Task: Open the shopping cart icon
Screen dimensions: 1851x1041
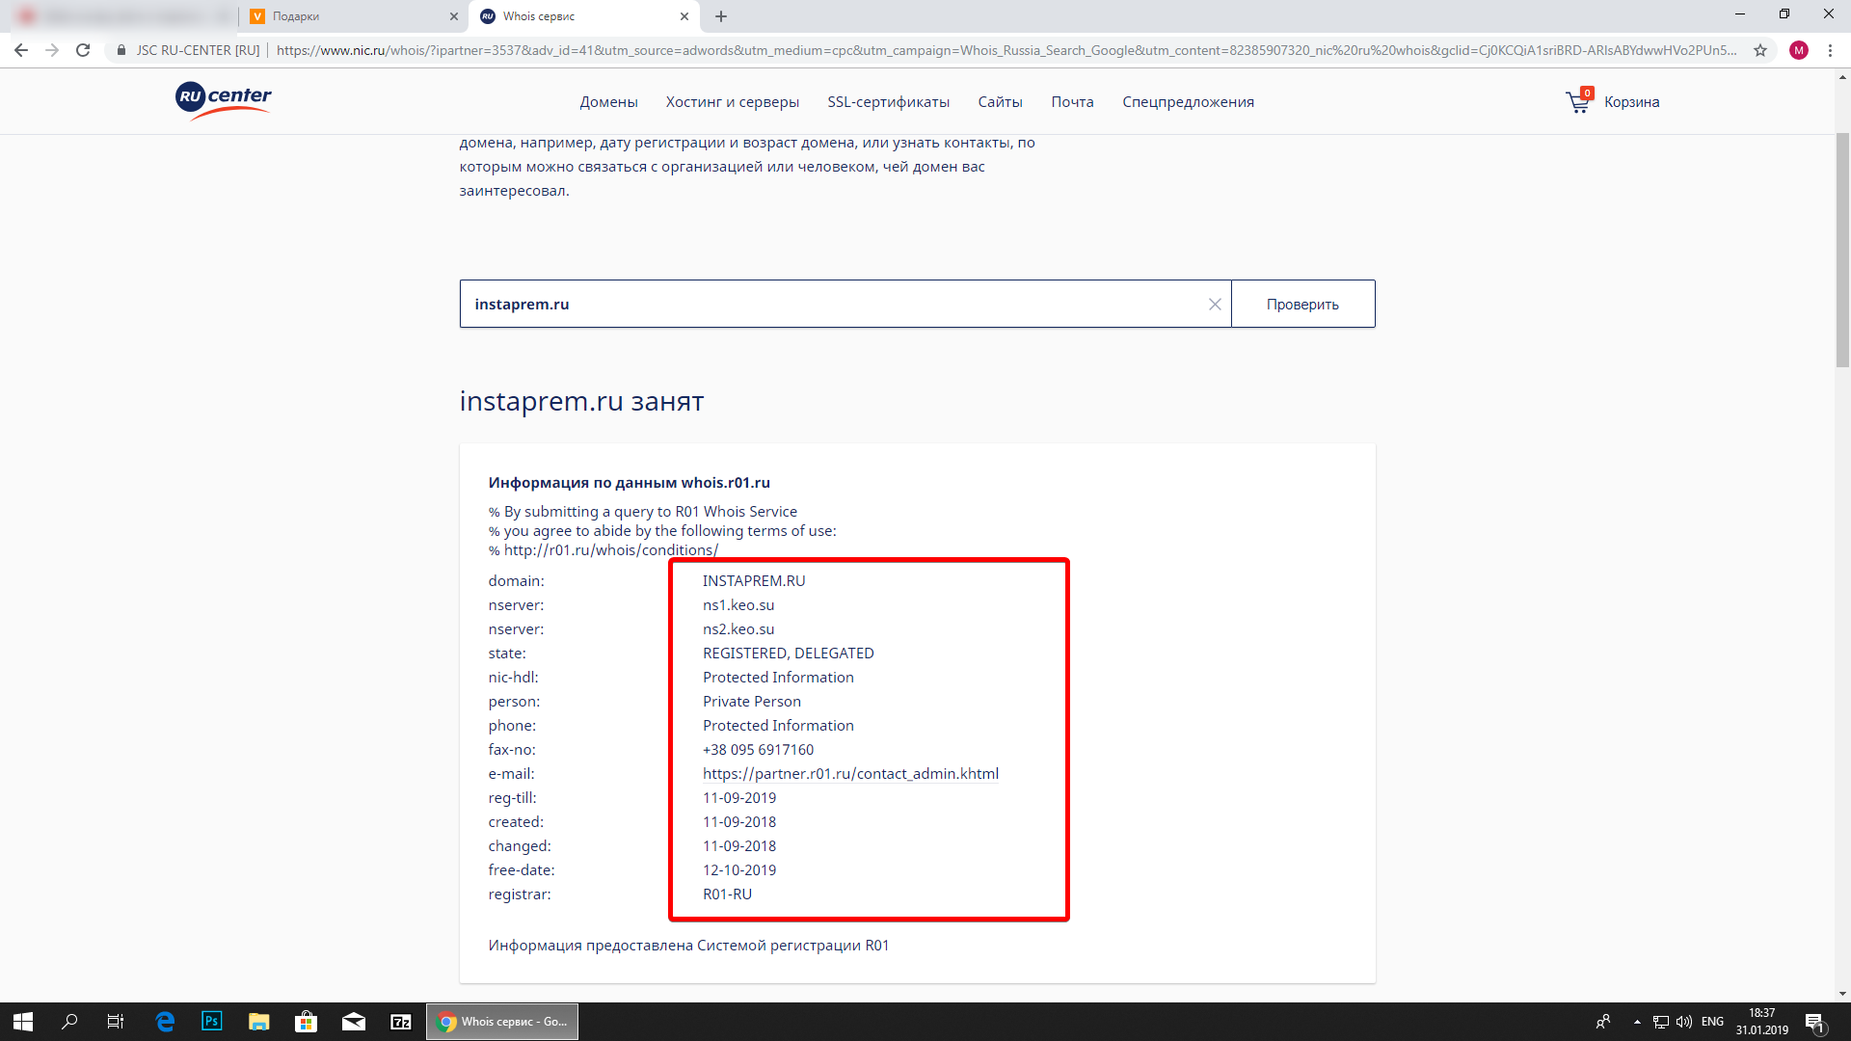Action: [1578, 102]
